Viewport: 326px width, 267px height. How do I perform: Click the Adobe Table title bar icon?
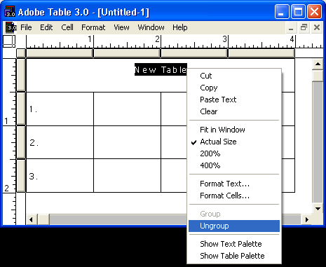(10, 12)
